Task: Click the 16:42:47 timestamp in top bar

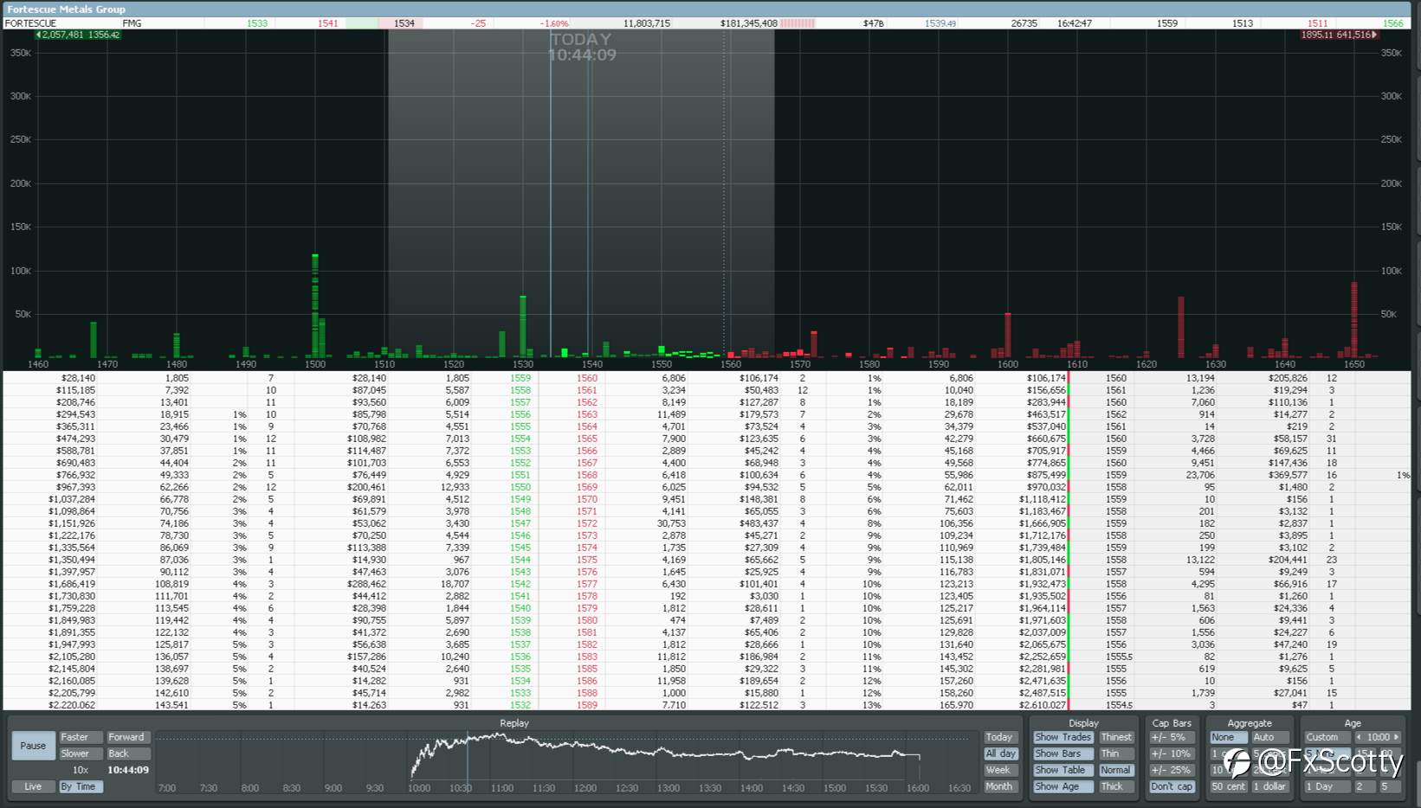Action: click(x=1075, y=23)
